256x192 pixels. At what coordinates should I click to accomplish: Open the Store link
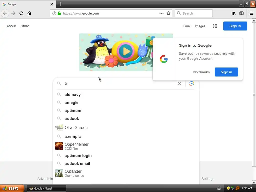25,26
